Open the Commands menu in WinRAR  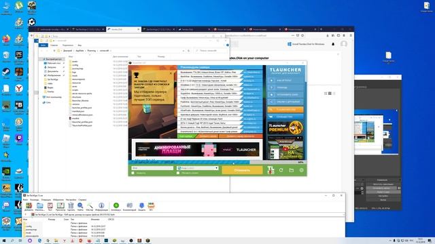(x=35, y=199)
